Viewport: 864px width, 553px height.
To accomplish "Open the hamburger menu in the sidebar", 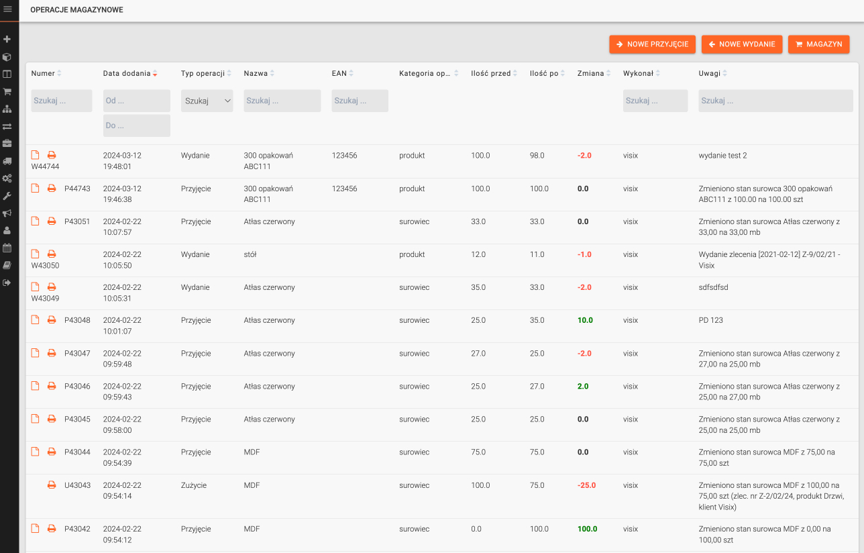I will pyautogui.click(x=8, y=9).
